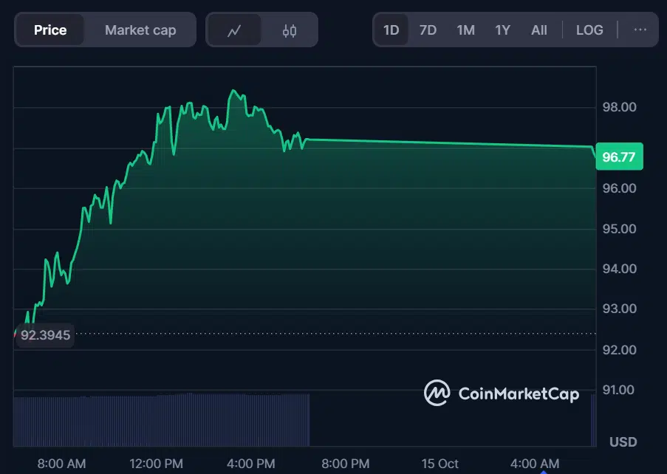Toggle from line to candlestick mode
The image size is (667, 474).
pyautogui.click(x=289, y=30)
